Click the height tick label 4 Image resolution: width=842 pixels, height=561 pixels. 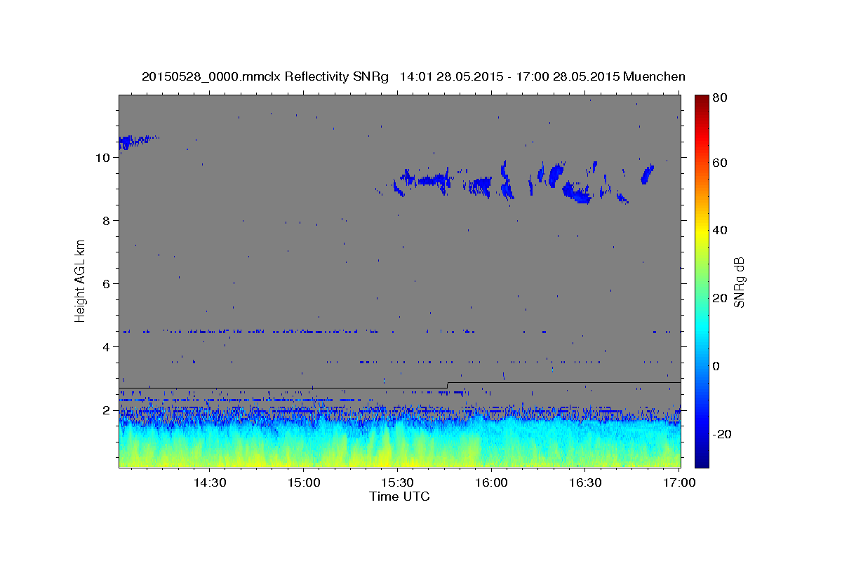click(x=107, y=347)
